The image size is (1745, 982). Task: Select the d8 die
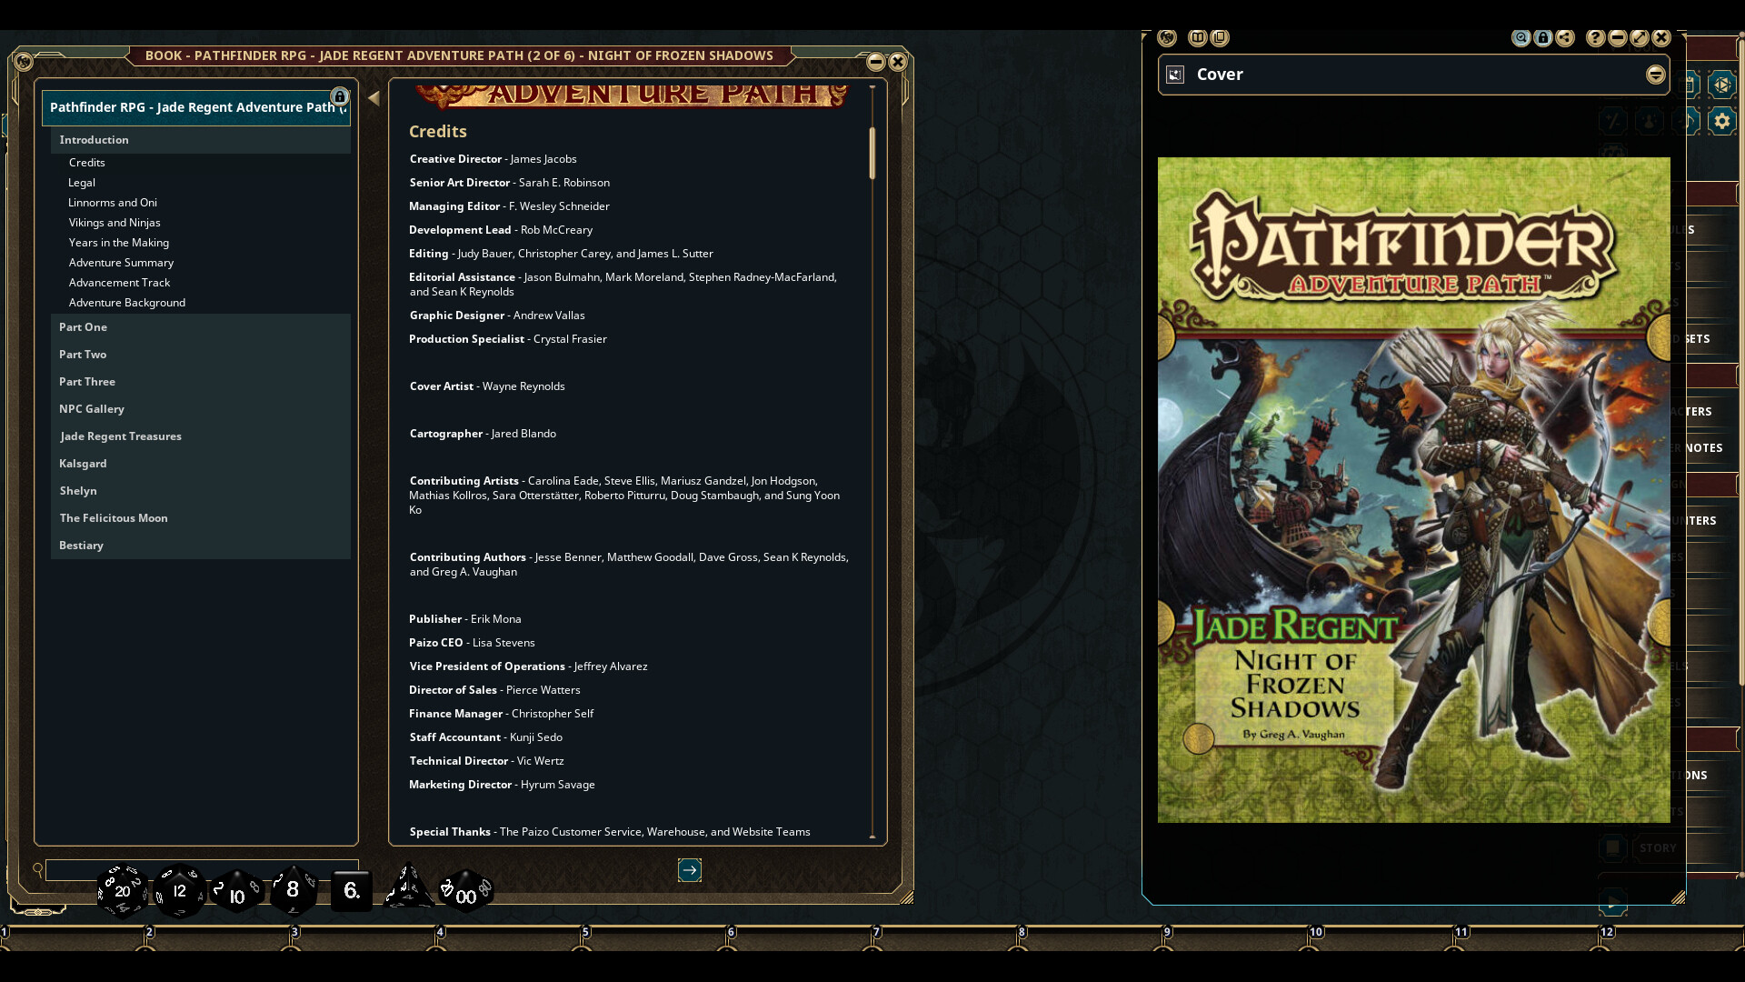(x=293, y=890)
